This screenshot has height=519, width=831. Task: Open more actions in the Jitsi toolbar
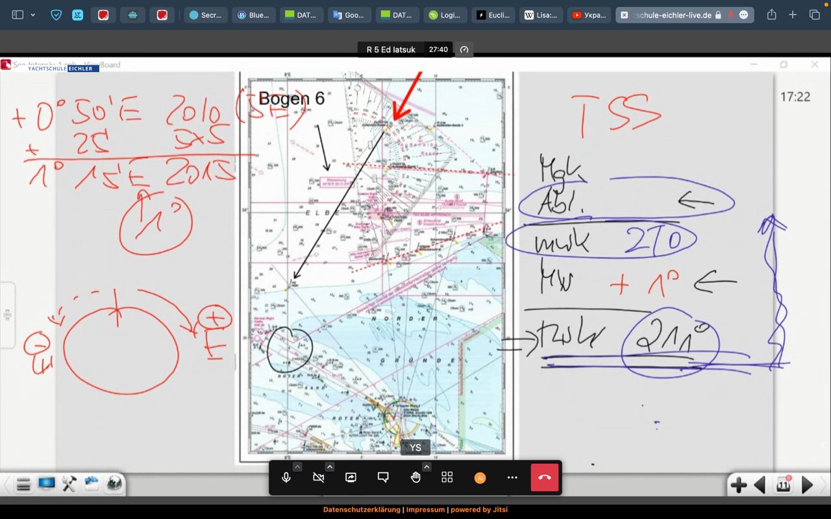click(512, 477)
